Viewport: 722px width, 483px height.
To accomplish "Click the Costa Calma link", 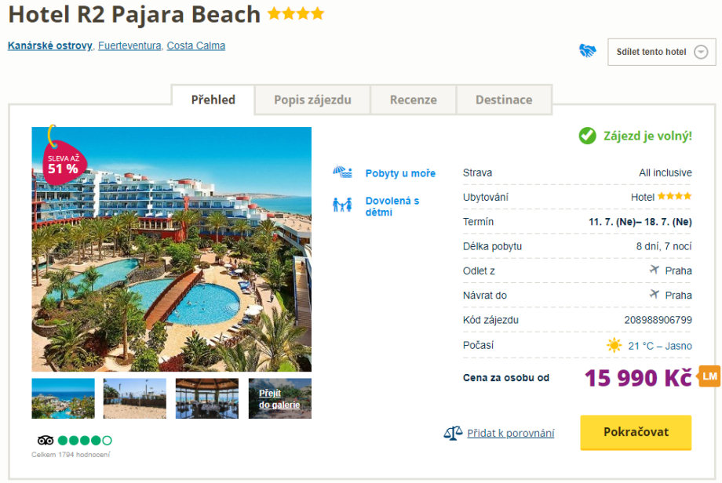I will pyautogui.click(x=195, y=45).
